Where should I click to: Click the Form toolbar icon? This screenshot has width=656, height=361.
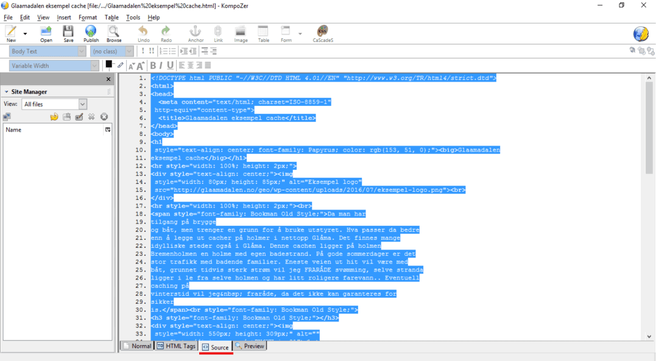click(286, 33)
